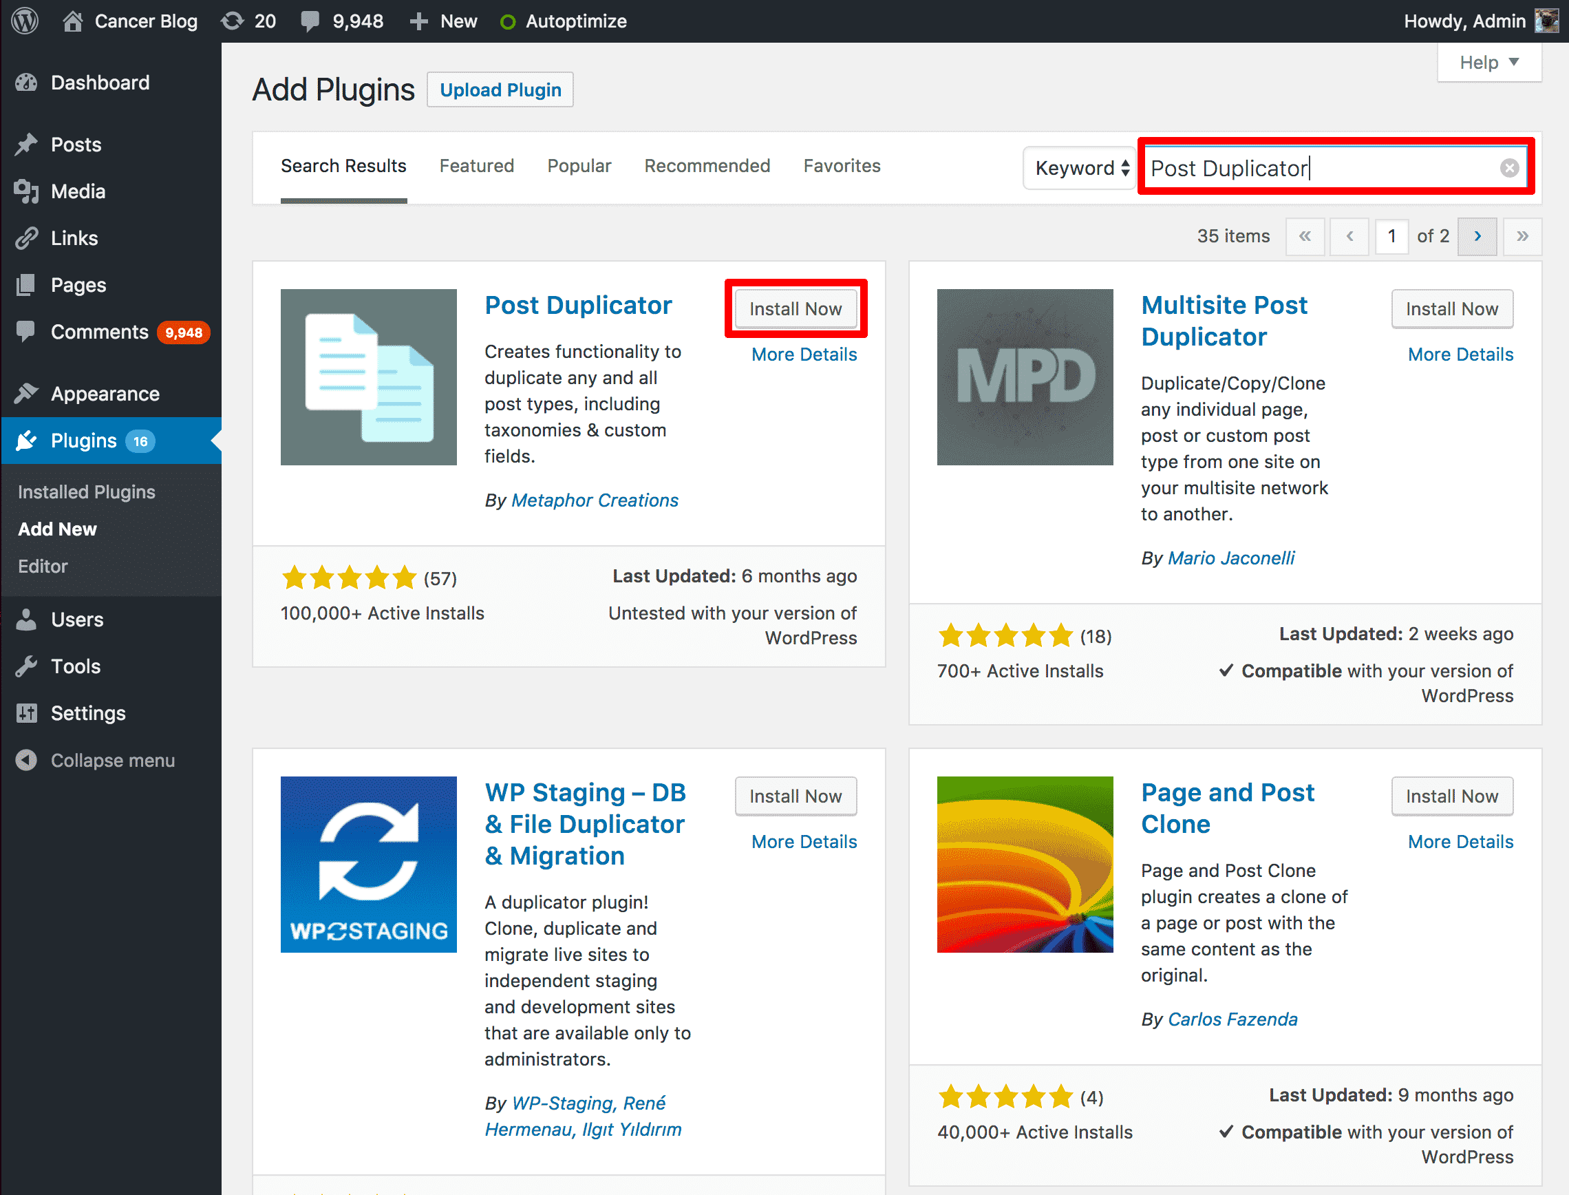Open the Users sidebar menu
Screen dimensions: 1569x1195
point(111,620)
